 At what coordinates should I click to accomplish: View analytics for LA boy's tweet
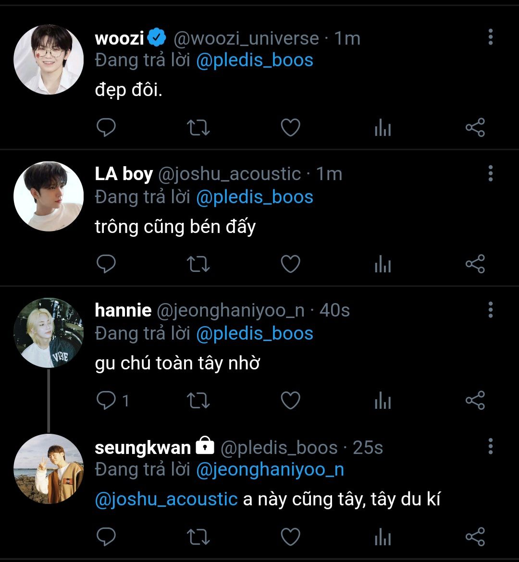point(383,265)
